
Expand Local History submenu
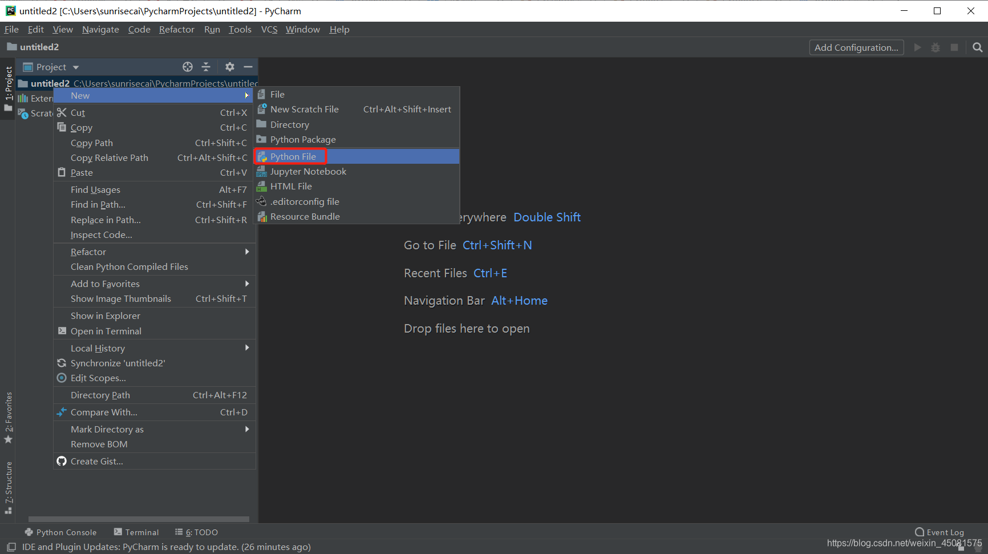[246, 347]
